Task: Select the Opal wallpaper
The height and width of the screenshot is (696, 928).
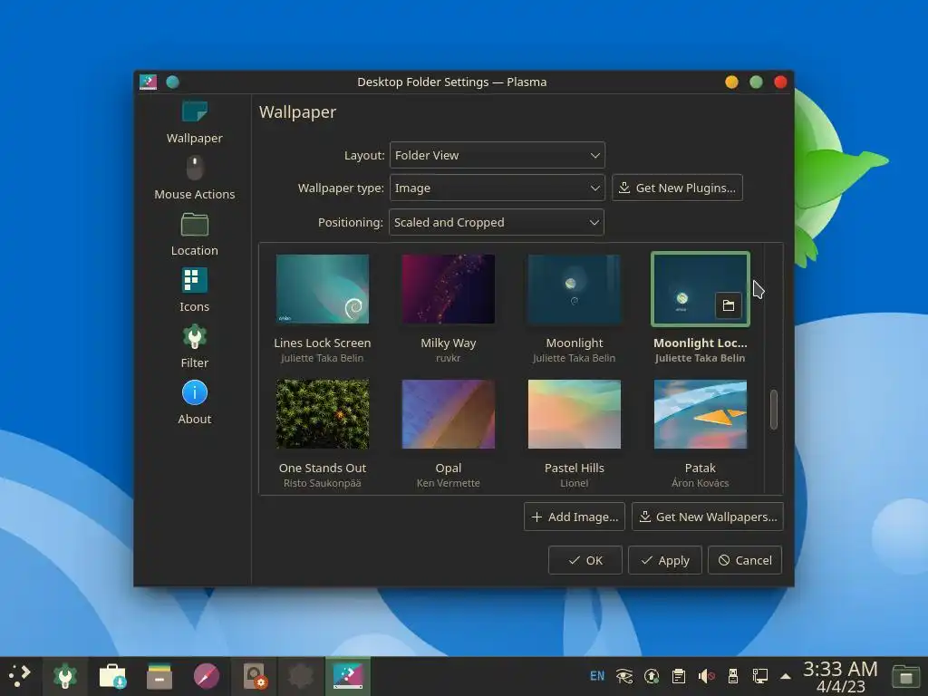Action: [448, 414]
